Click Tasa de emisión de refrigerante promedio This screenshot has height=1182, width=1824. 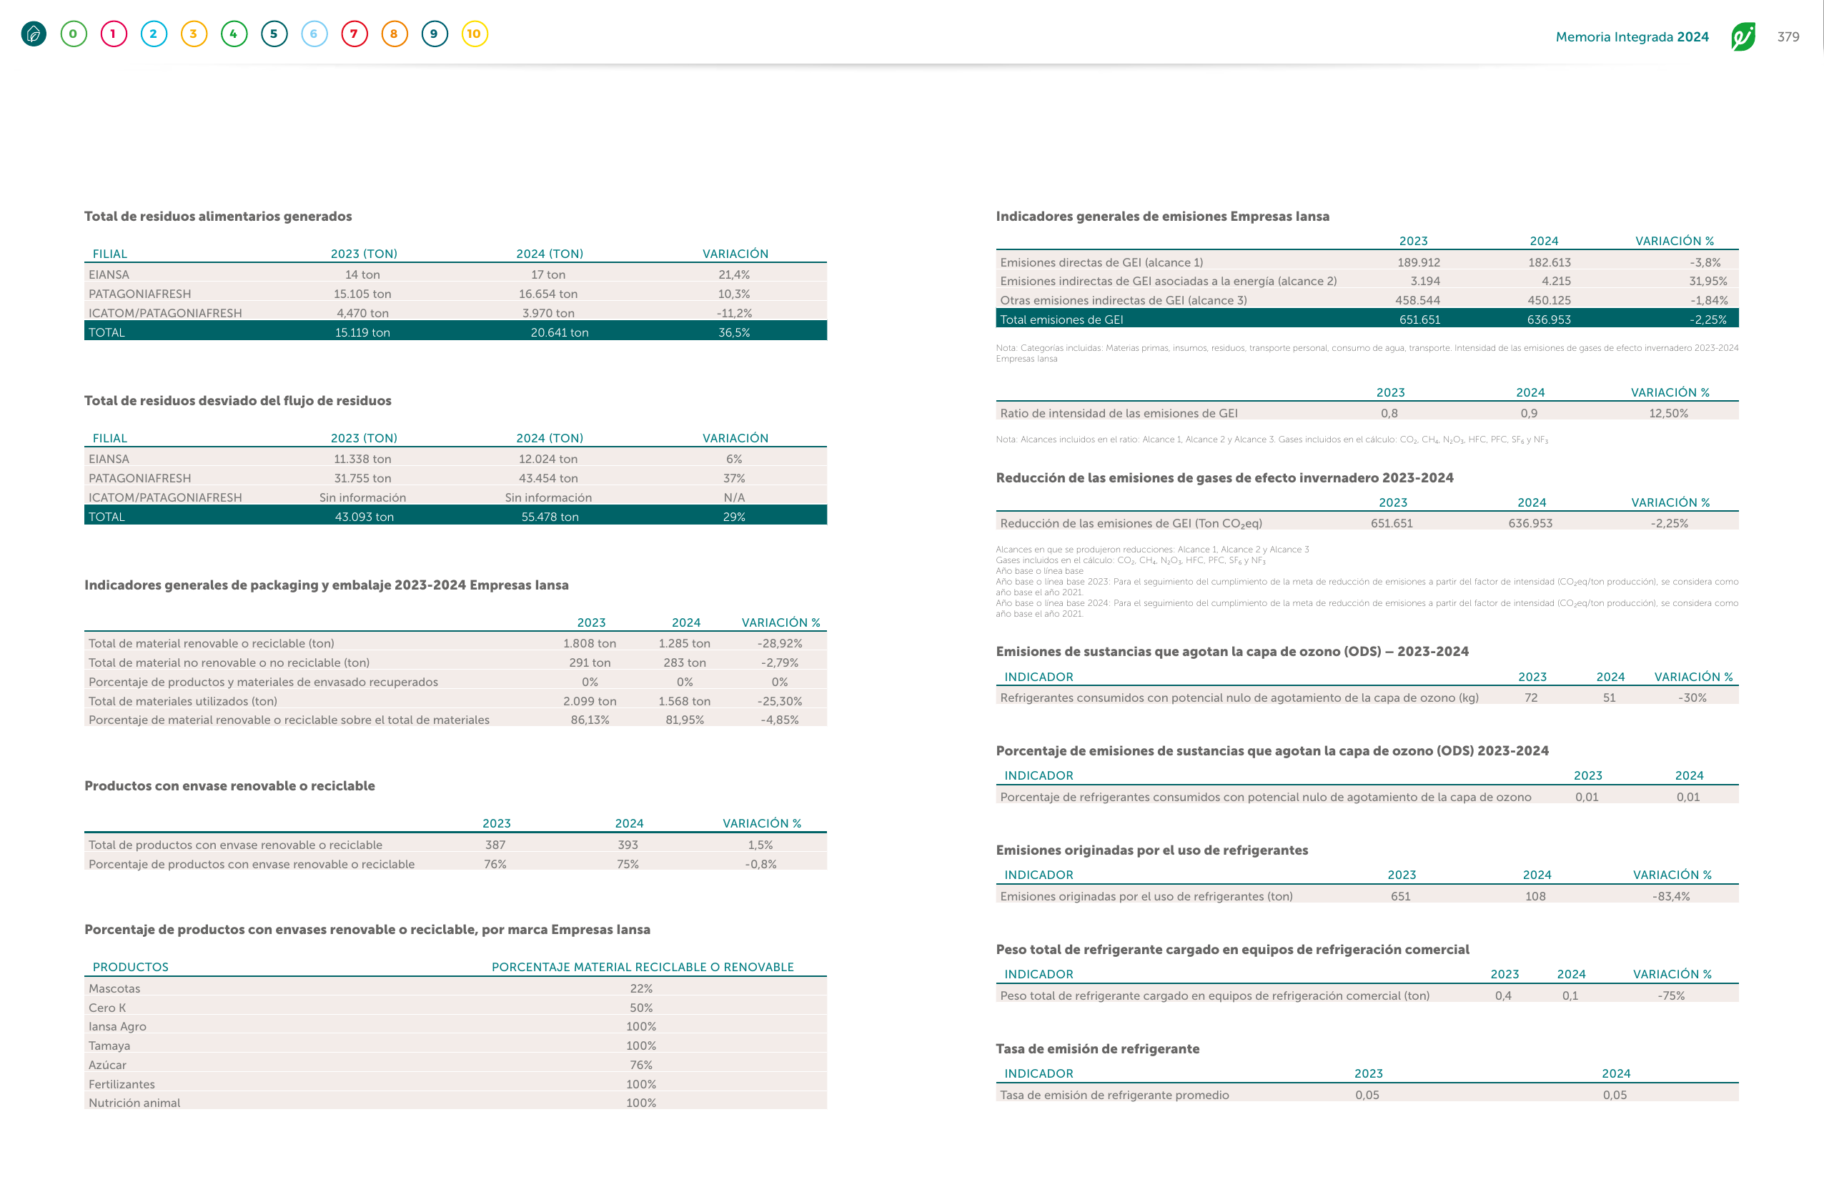point(1114,1095)
